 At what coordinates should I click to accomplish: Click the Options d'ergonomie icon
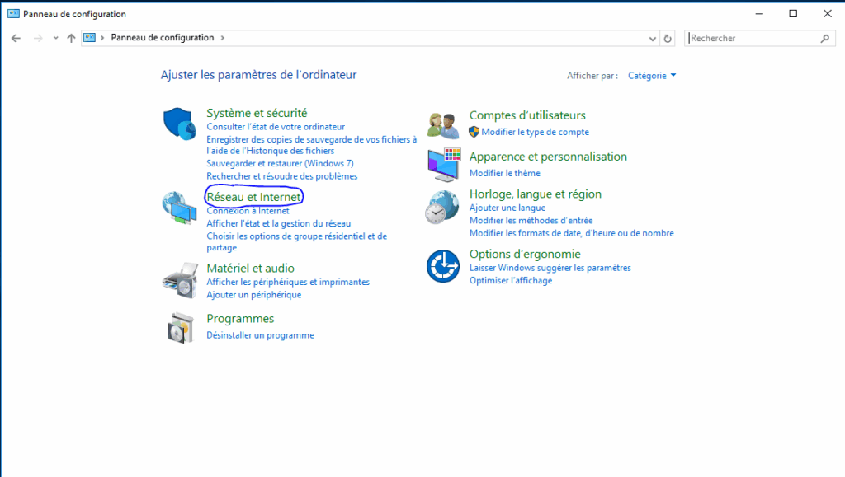(x=442, y=266)
